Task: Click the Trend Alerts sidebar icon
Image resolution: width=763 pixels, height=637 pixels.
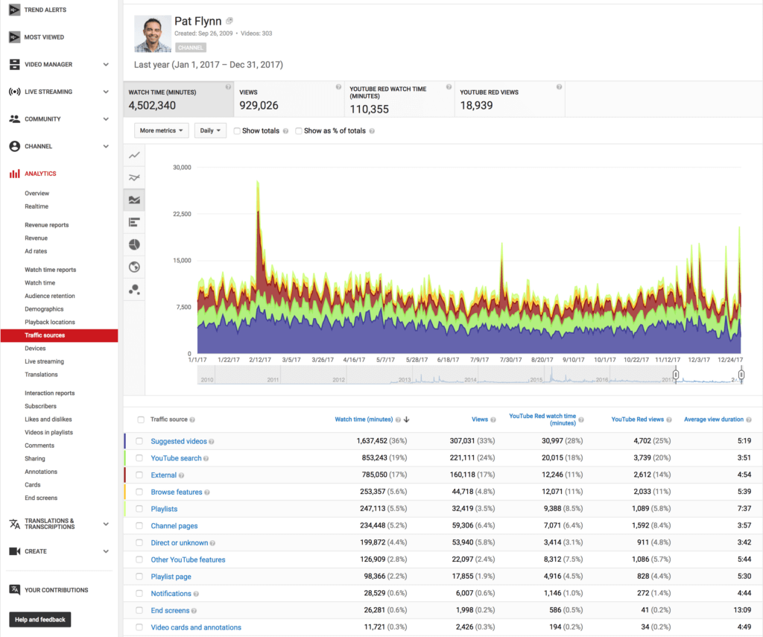Action: [15, 10]
